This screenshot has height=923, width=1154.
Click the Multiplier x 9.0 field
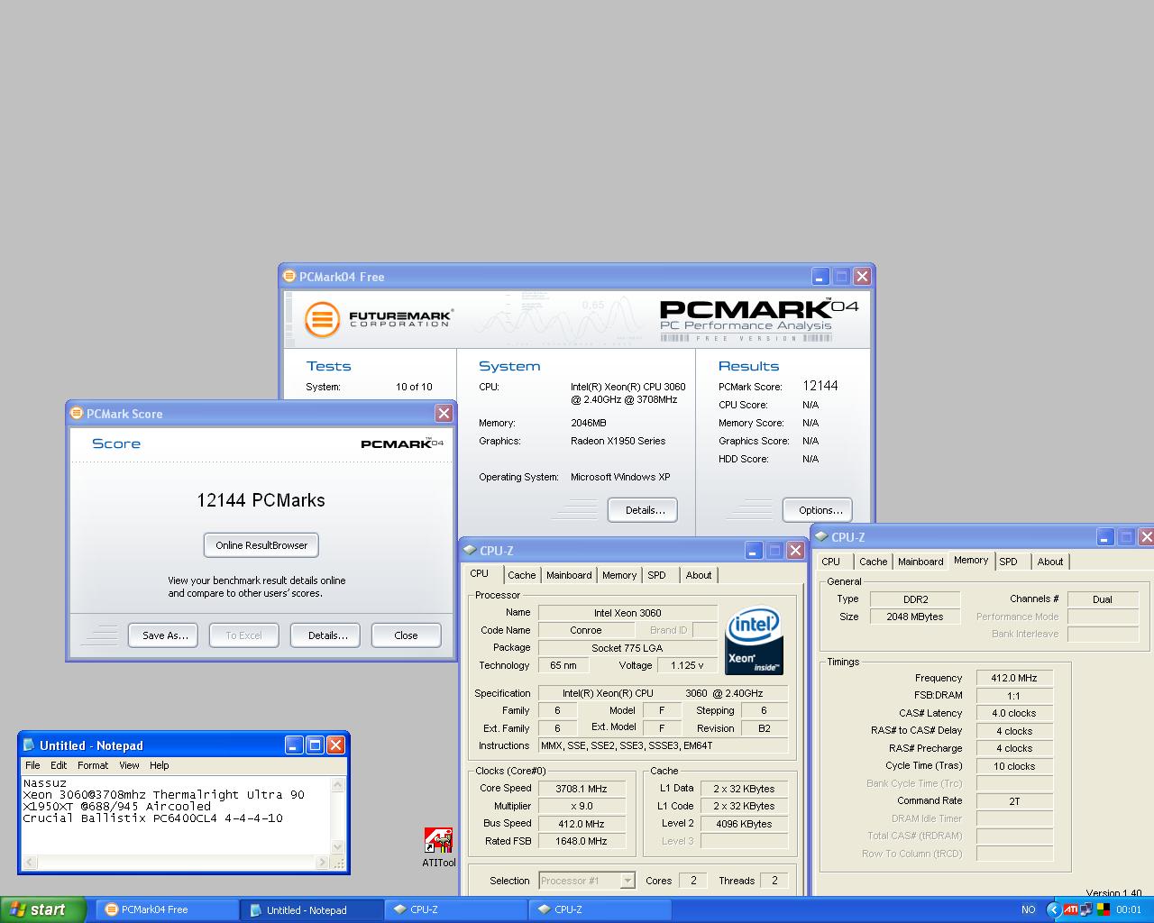[x=582, y=806]
